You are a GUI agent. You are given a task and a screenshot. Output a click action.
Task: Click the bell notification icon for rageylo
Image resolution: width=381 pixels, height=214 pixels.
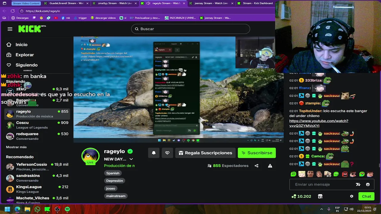[154, 153]
